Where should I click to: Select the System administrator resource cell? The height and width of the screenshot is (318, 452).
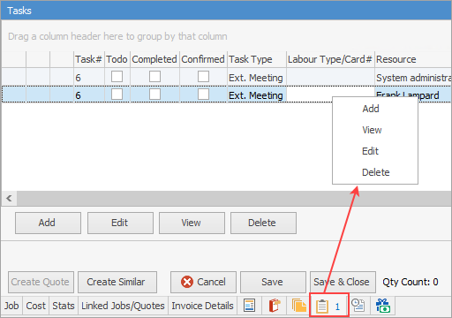coord(413,78)
